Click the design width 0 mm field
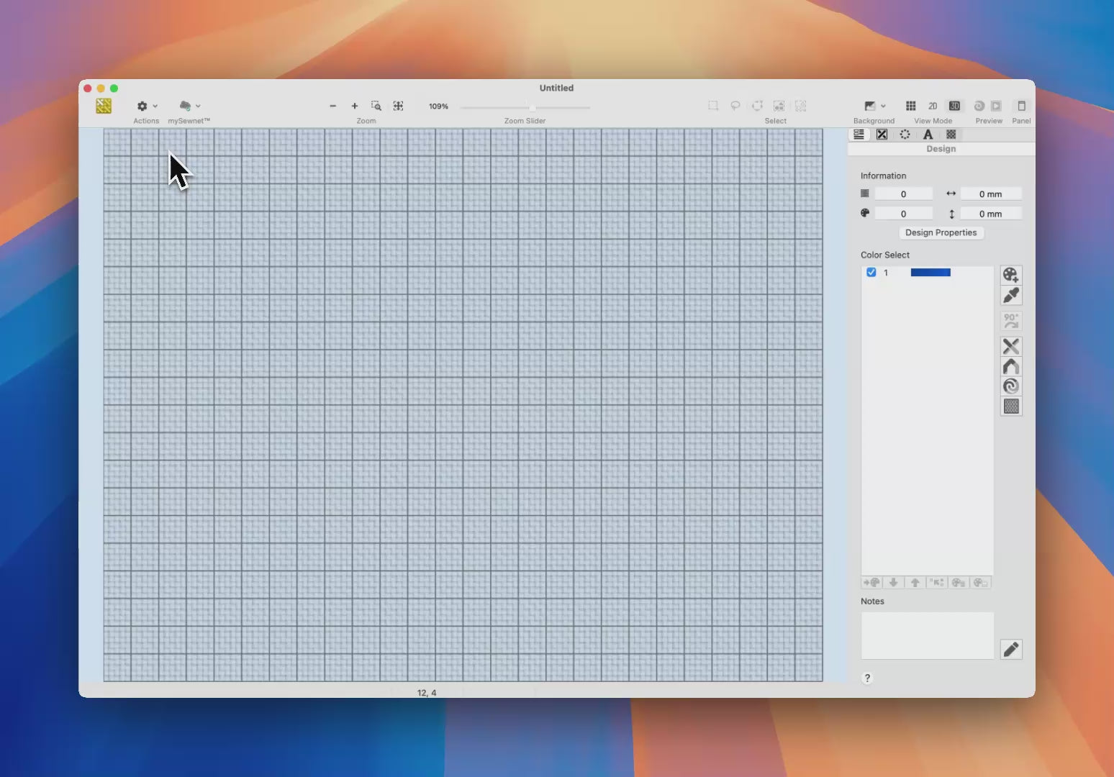1114x777 pixels. 990,194
